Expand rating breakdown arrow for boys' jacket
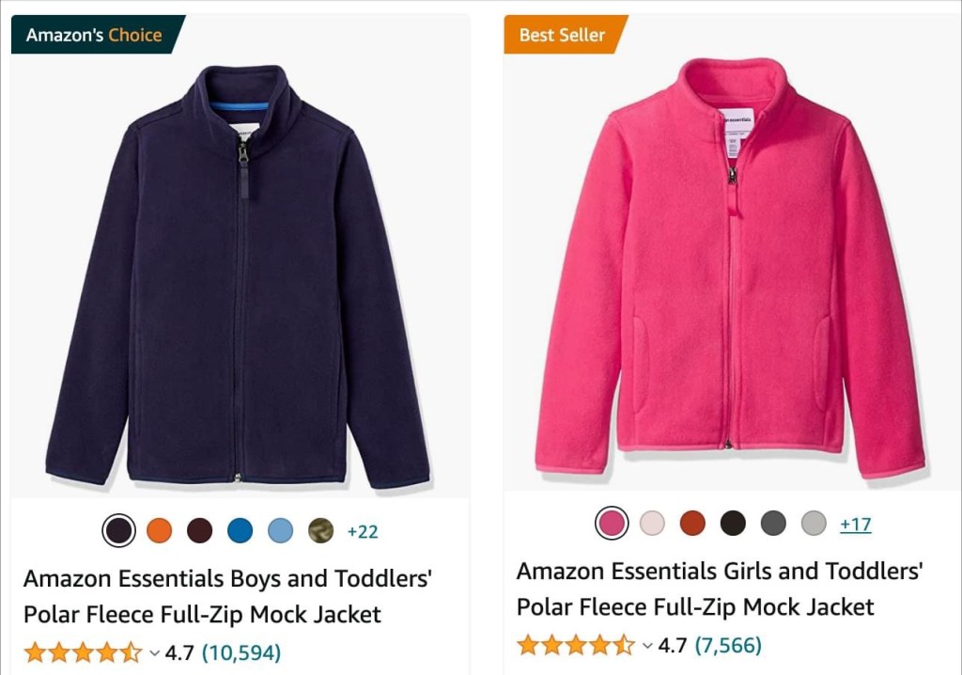The image size is (962, 675). (155, 651)
